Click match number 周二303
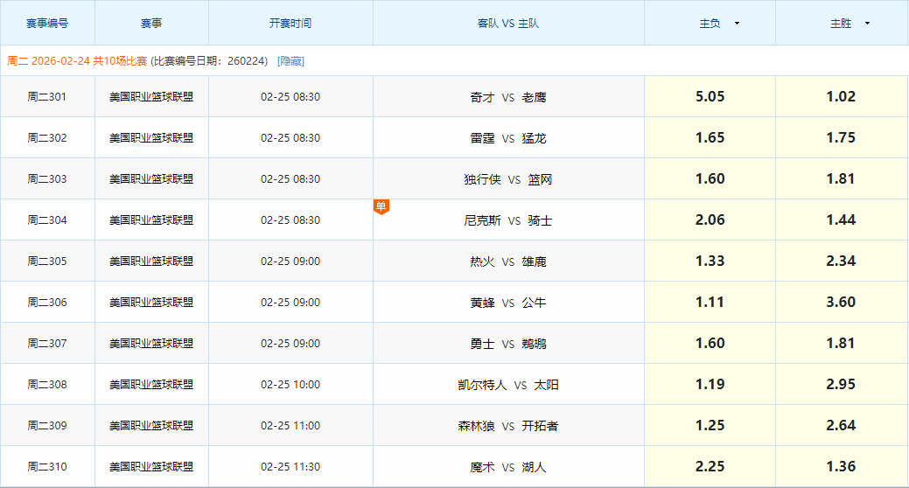This screenshot has width=909, height=488. tap(47, 179)
